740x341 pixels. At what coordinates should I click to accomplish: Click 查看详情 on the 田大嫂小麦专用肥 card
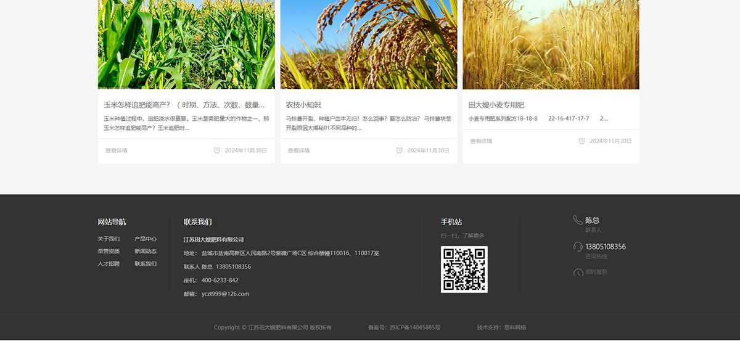click(x=482, y=141)
